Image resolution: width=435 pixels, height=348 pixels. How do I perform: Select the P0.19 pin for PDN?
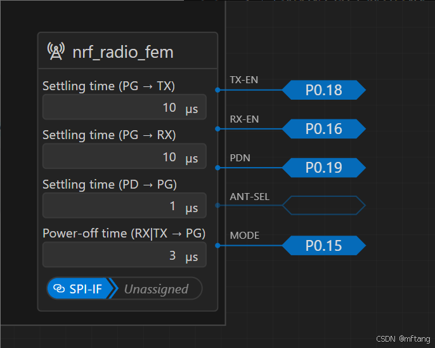click(324, 168)
